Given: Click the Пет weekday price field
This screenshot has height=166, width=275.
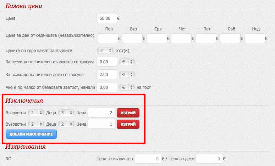Looking at the screenshot, I should pos(206,38).
